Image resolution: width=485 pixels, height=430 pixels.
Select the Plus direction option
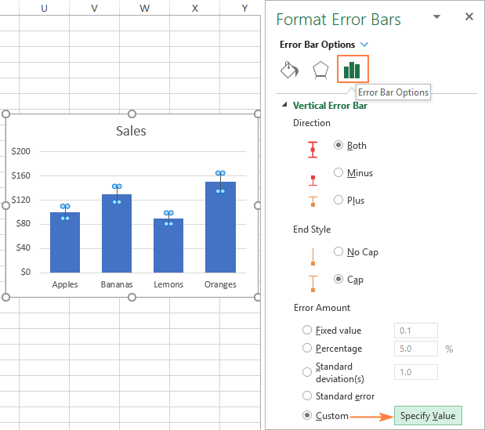tap(338, 200)
